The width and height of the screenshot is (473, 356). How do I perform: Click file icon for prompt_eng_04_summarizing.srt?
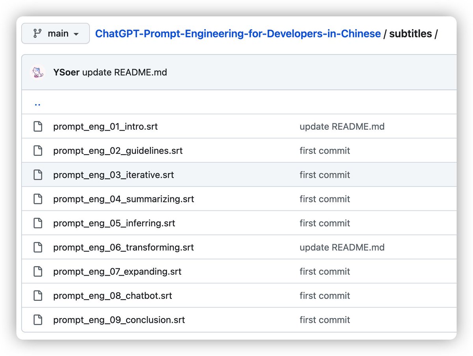(38, 199)
